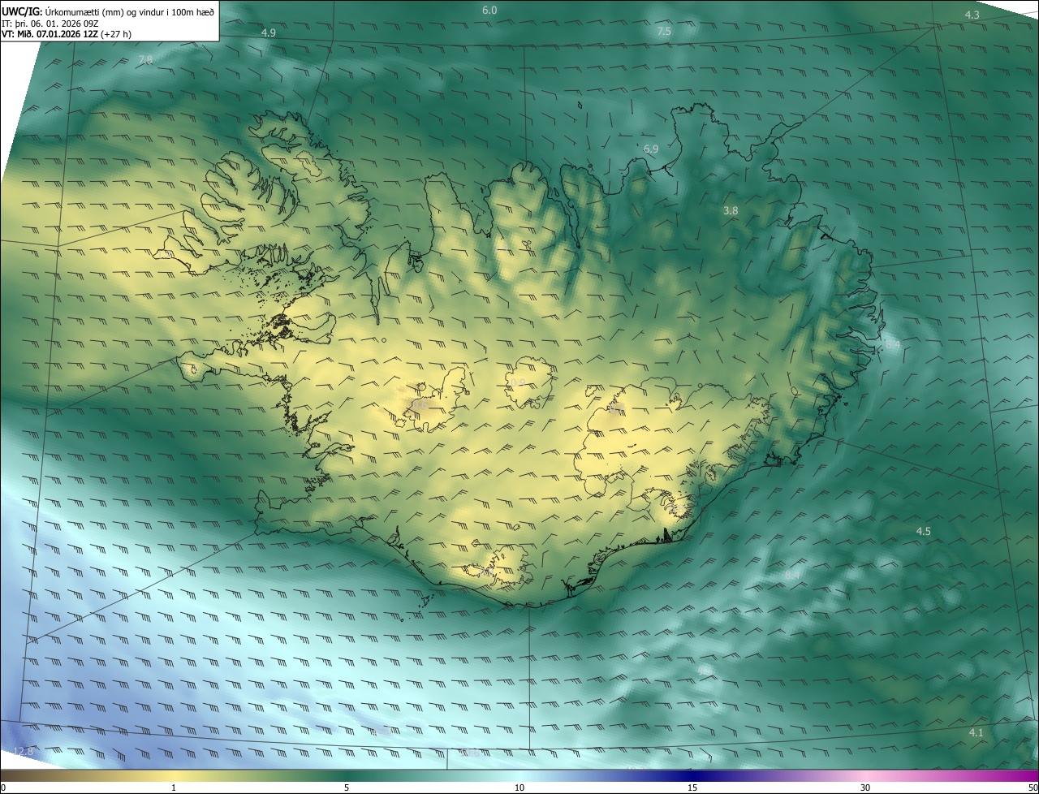Click the 4.5 value label
Image resolution: width=1039 pixels, height=794 pixels.
point(924,531)
